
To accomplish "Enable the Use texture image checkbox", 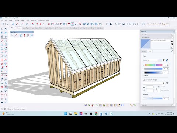I will coord(143,80).
